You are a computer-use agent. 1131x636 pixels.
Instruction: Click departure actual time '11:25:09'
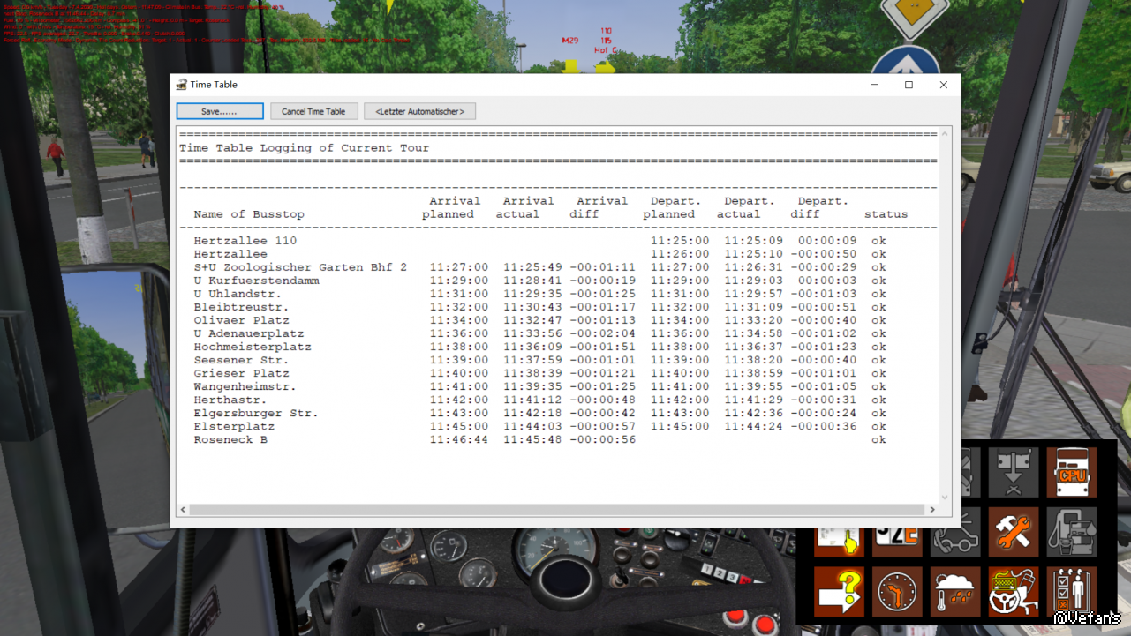(x=754, y=241)
